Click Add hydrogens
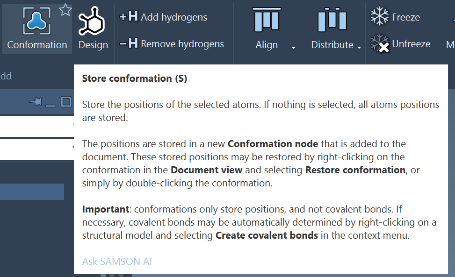This screenshot has width=455, height=277. [163, 17]
